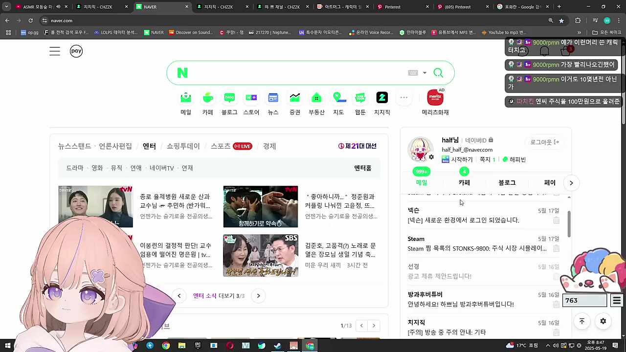Screen dimensions: 626x352
Task: Open the 넥슨 login notice mail
Action: (x=463, y=220)
